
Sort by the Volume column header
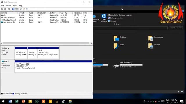coord(9,13)
